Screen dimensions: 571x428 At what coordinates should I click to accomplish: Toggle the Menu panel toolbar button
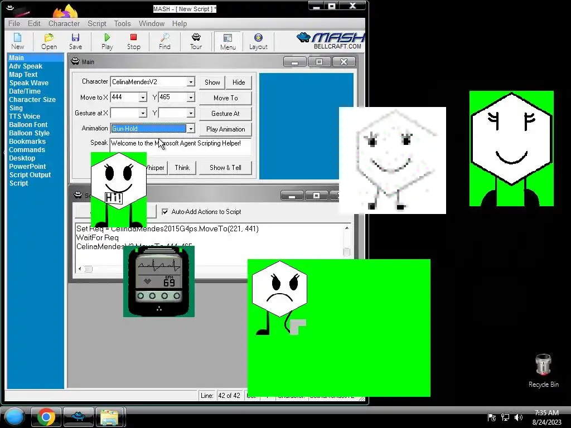[228, 41]
